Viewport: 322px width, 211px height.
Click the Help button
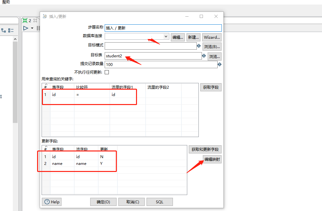click(x=52, y=202)
